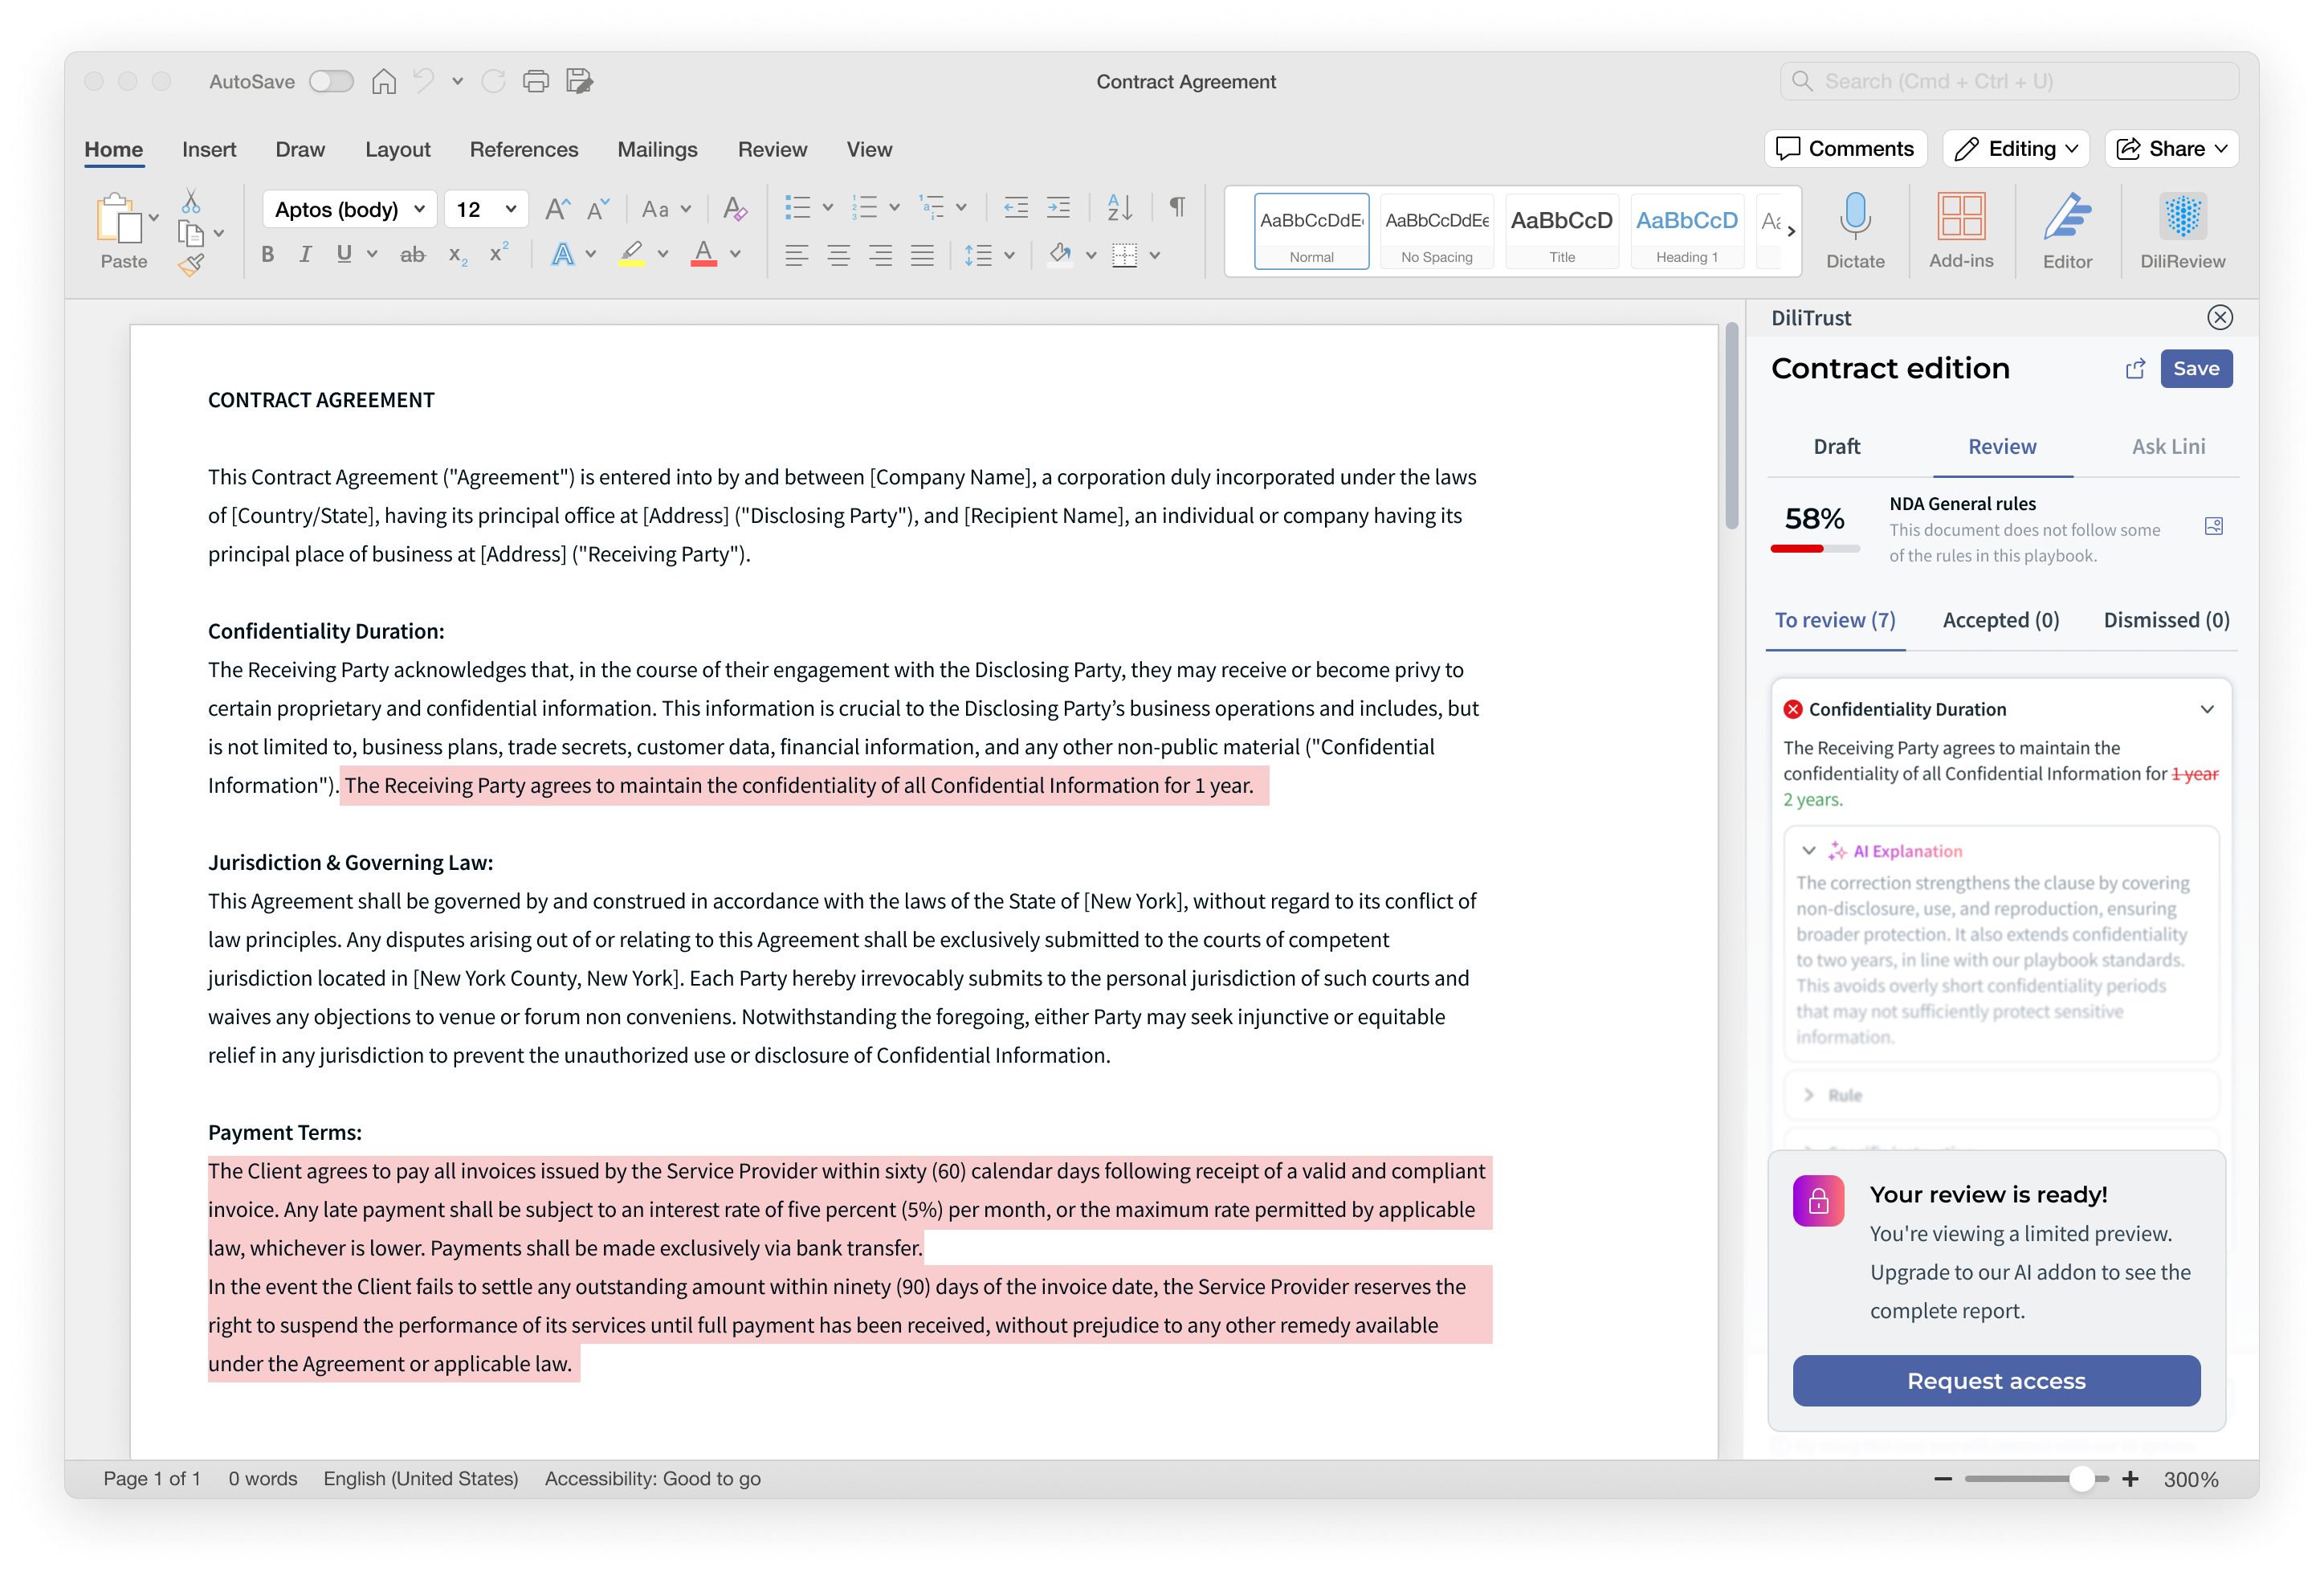This screenshot has height=1576, width=2324.
Task: Center align text icon
Action: tap(838, 255)
